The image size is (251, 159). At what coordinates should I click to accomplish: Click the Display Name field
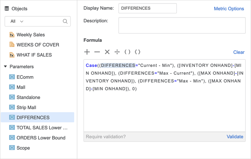147,8
